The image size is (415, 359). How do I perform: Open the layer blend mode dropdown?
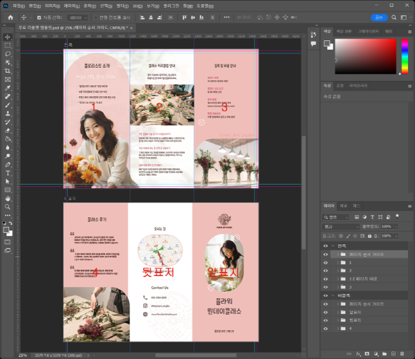pos(340,226)
